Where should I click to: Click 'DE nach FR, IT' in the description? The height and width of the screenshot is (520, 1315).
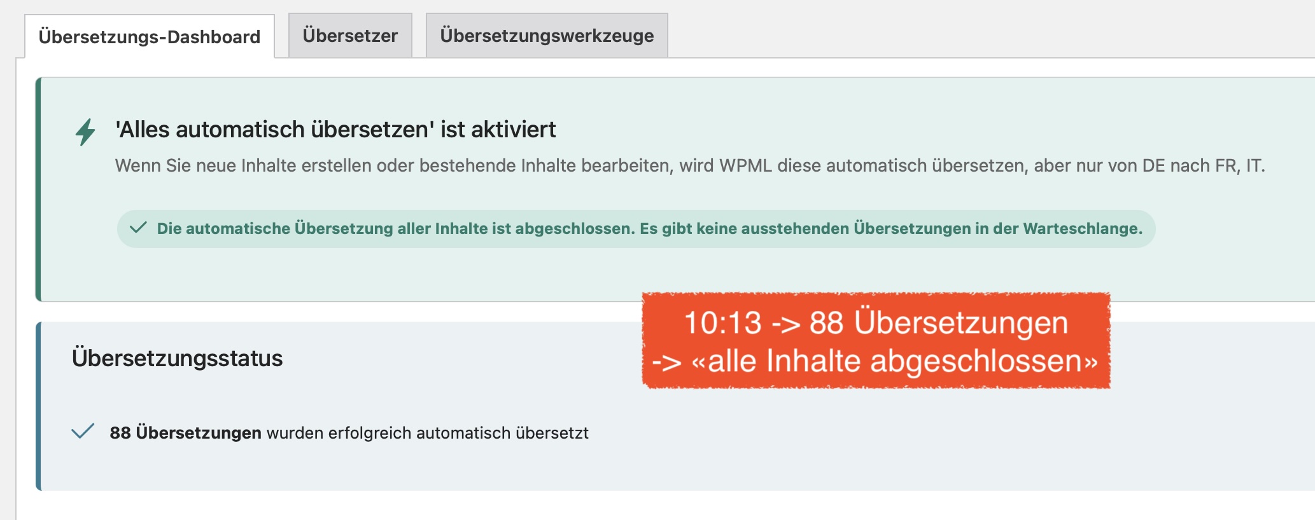pos(1202,166)
